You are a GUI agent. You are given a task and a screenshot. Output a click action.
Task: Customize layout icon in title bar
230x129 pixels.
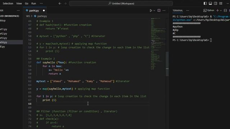(221, 3)
